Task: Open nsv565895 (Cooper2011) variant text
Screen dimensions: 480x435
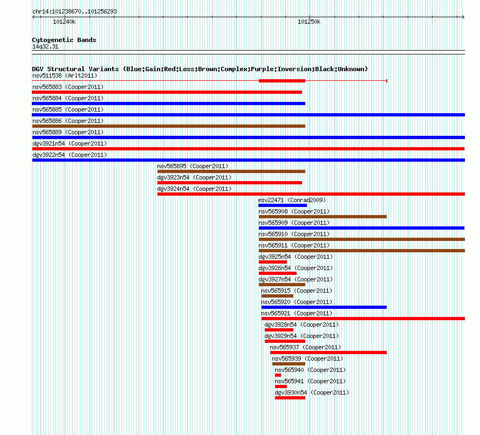Action: click(193, 166)
